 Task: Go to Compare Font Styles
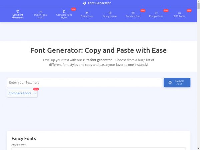(x=64, y=14)
